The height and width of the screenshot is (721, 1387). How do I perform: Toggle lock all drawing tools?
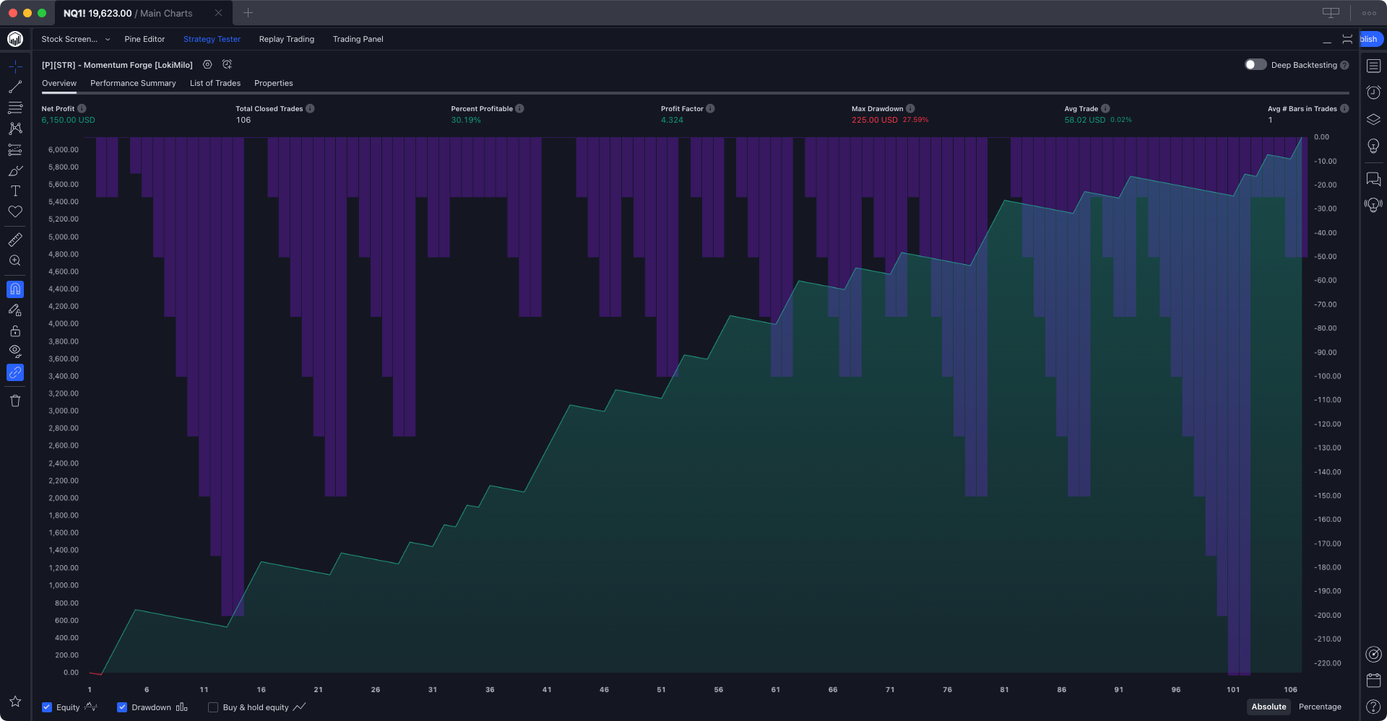[15, 331]
